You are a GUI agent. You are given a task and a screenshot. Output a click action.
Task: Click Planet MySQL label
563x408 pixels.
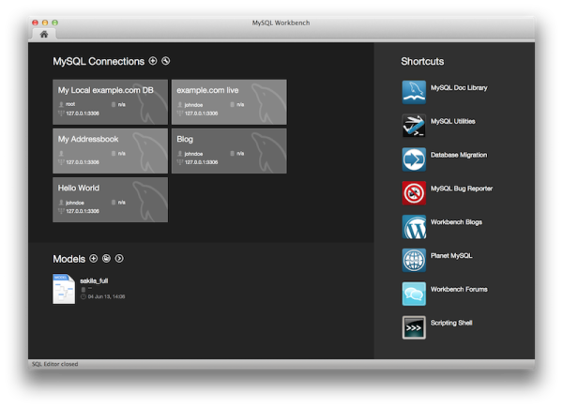click(451, 256)
